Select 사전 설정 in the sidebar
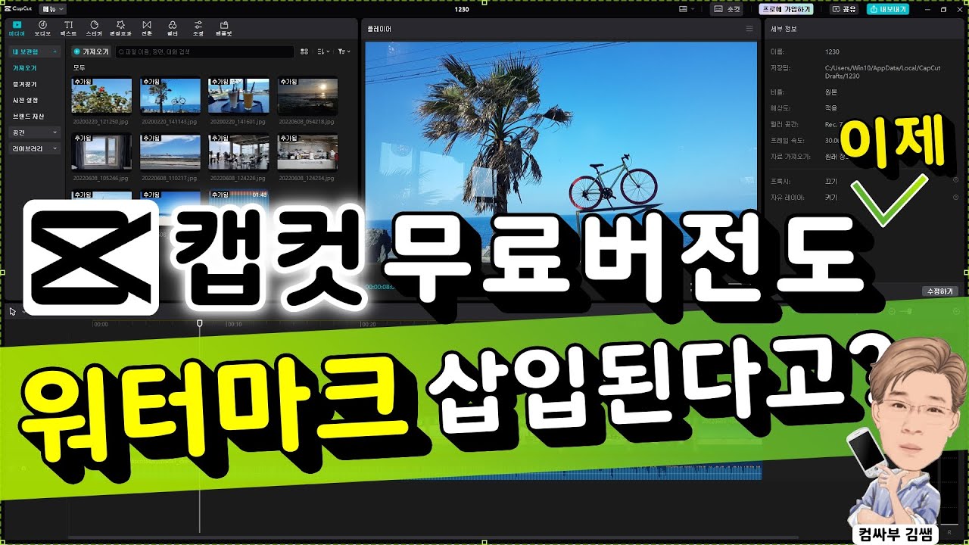969x545 pixels. point(26,100)
